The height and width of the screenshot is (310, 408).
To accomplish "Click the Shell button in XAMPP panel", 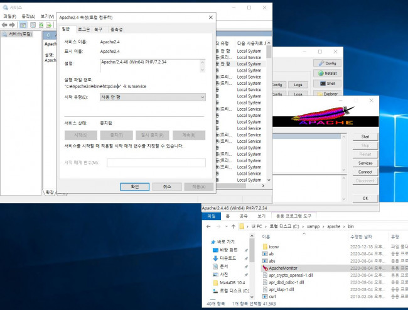I will [327, 84].
